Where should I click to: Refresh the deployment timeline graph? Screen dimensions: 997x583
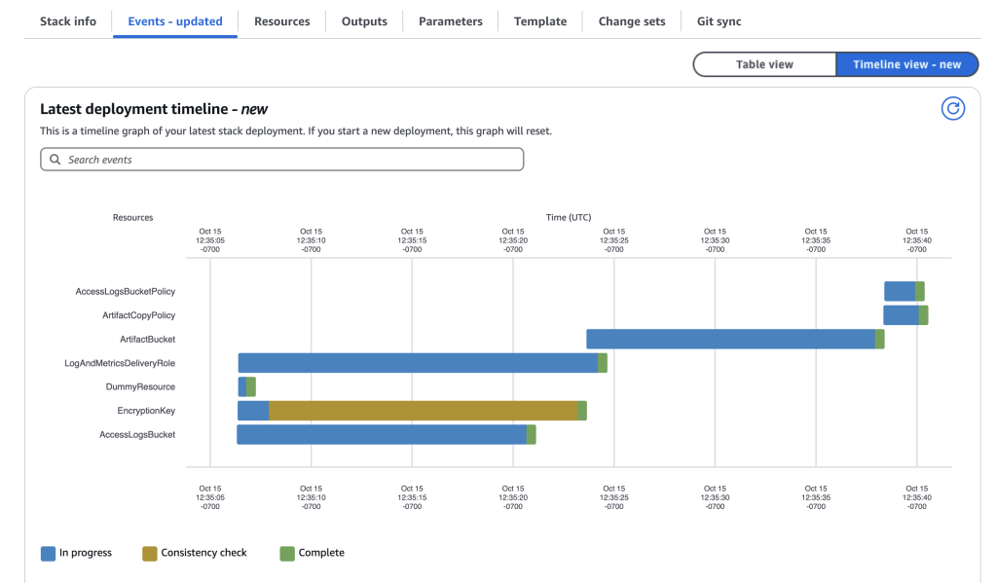pyautogui.click(x=953, y=108)
